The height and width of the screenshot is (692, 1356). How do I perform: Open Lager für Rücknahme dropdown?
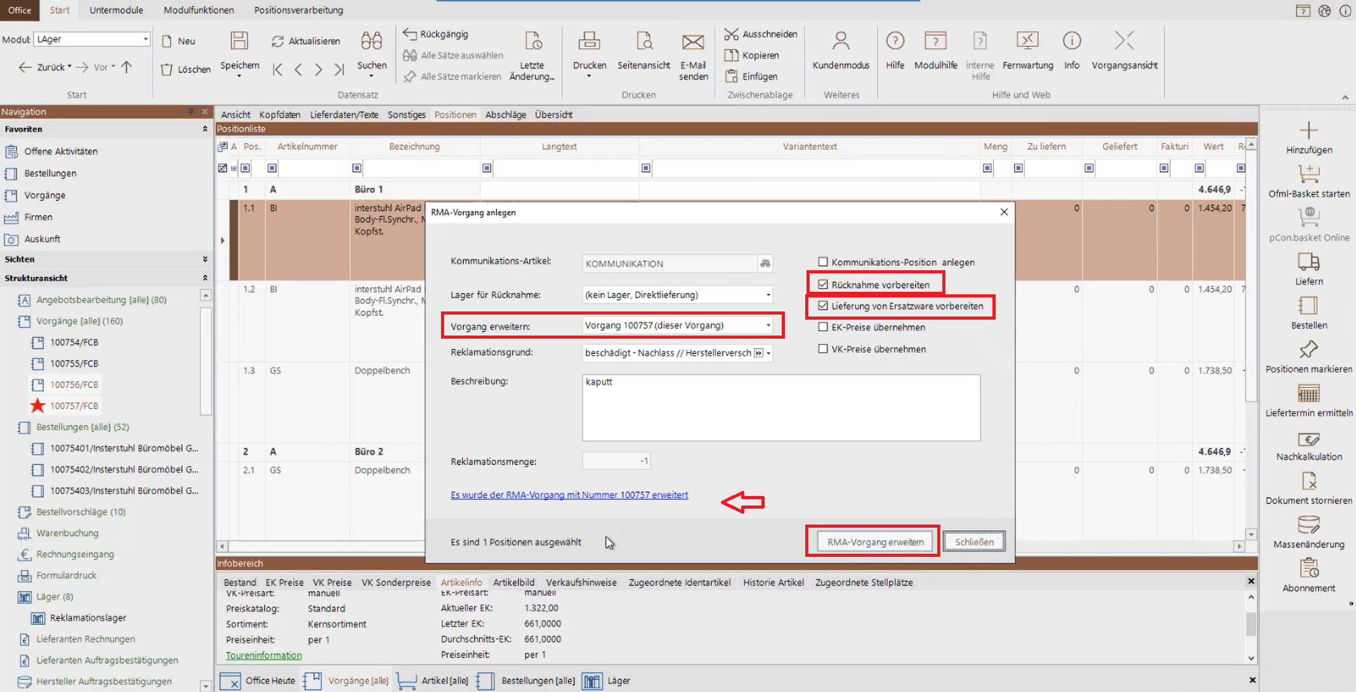point(768,295)
